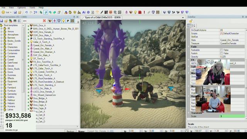
Task: Select Cyseal_Orc_Female_A template in list
Action: click(44, 45)
